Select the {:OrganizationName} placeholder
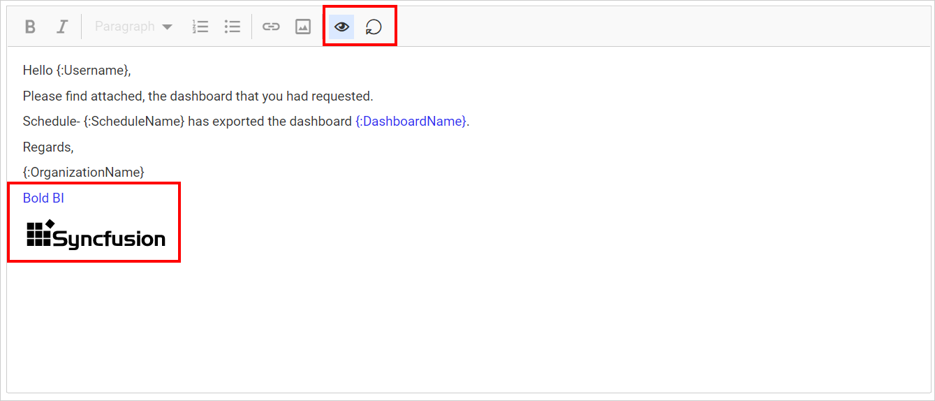The width and height of the screenshot is (935, 401). 84,172
